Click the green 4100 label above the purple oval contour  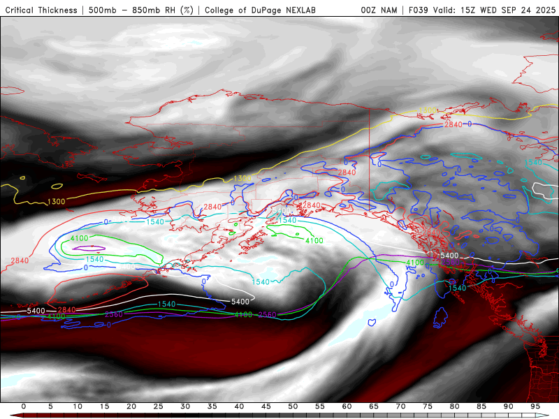coord(79,238)
